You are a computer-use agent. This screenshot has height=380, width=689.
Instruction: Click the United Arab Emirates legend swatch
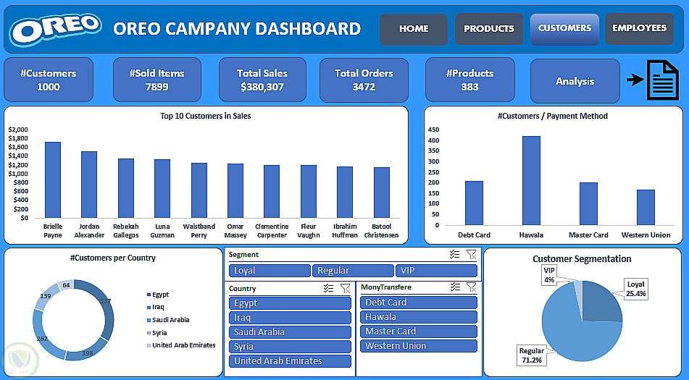pyautogui.click(x=149, y=346)
